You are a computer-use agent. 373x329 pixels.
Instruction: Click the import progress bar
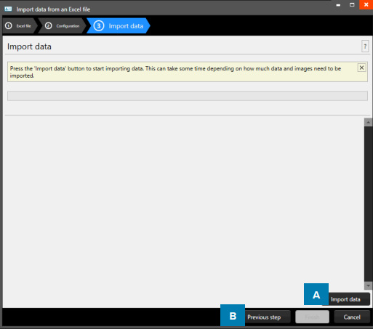click(188, 96)
